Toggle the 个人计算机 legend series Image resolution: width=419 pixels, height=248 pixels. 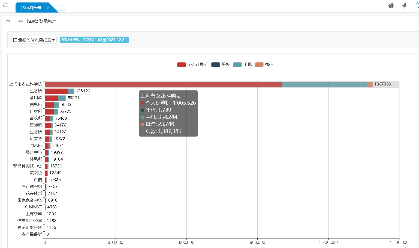coord(192,64)
